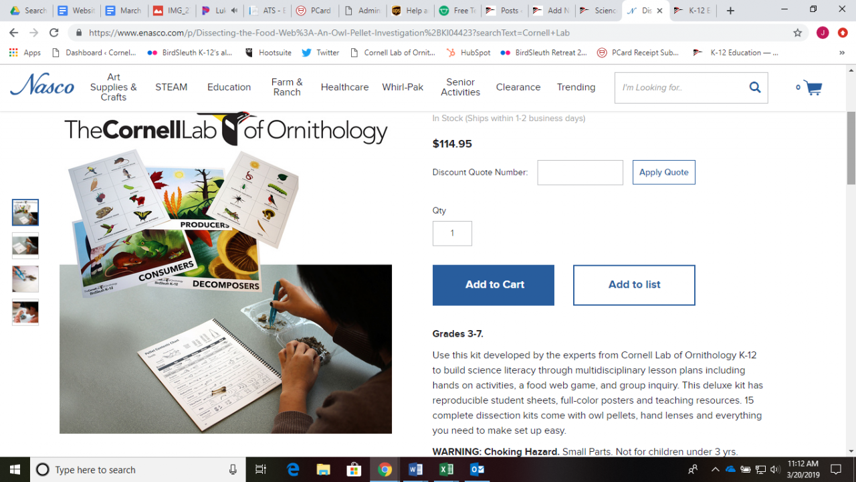Bookmark this page with the star icon
Viewport: 856px width, 482px height.
click(x=797, y=32)
